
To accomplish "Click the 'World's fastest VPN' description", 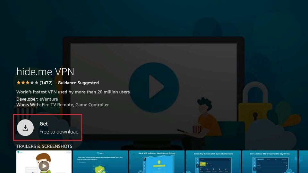I will tap(73, 92).
